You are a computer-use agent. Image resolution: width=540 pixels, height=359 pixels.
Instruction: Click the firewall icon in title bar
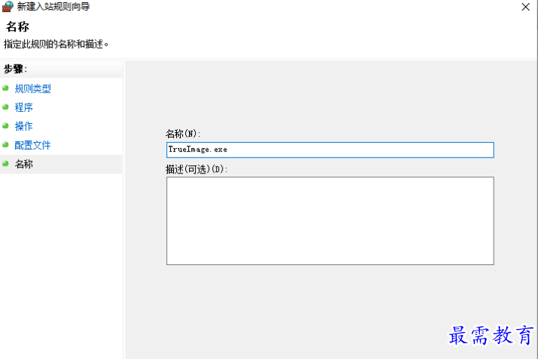point(7,6)
